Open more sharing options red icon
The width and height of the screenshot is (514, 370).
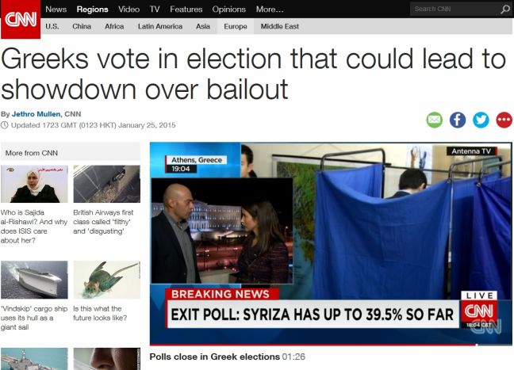pyautogui.click(x=504, y=120)
